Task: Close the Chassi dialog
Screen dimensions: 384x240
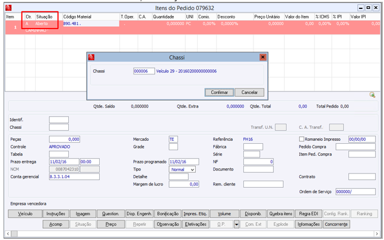Action: [263, 57]
